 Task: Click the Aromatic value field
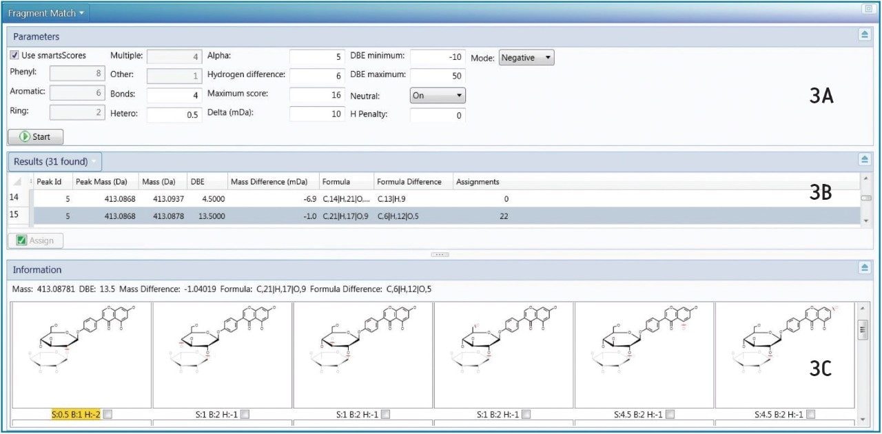tap(77, 93)
